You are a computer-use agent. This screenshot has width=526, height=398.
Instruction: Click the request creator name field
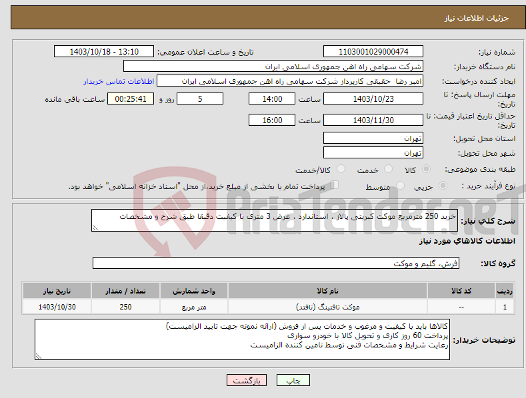(290, 81)
